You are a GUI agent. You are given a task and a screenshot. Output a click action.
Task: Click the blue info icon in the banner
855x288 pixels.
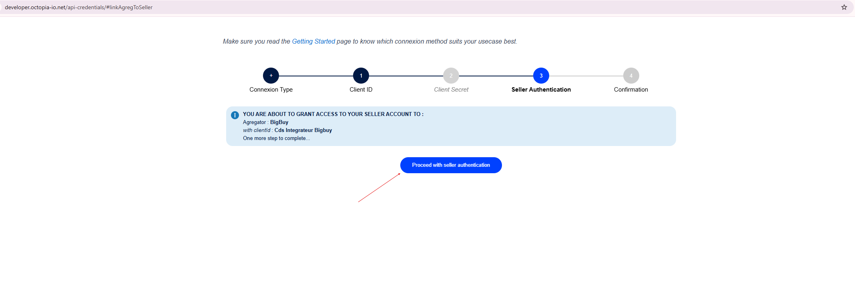[235, 115]
